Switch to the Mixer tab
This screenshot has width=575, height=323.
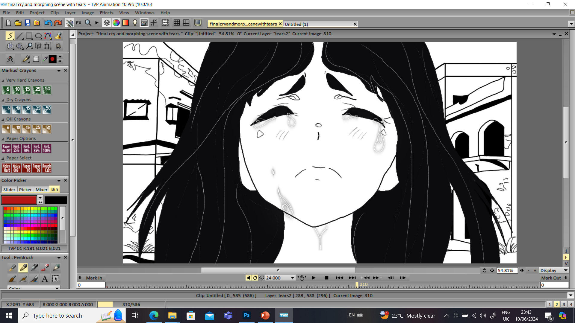[41, 190]
